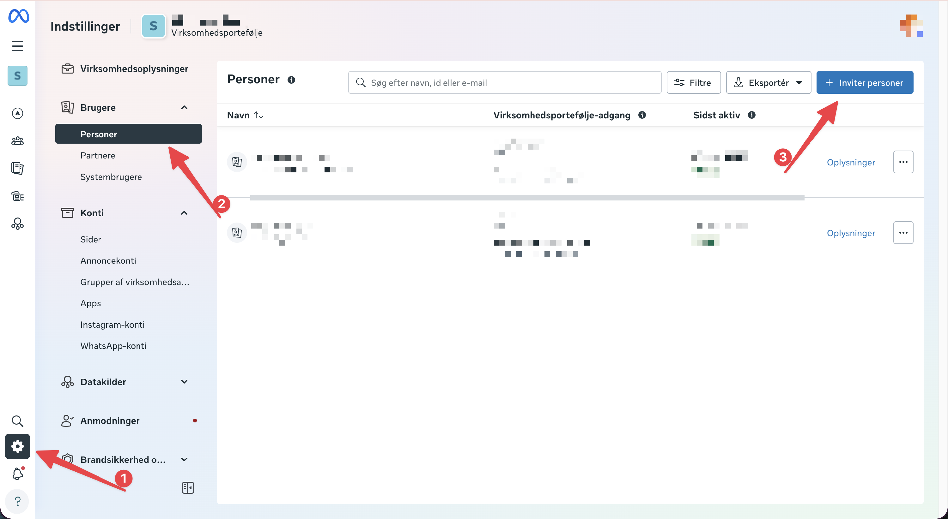948x519 pixels.
Task: Open the Eksportér dropdown
Action: (x=769, y=82)
